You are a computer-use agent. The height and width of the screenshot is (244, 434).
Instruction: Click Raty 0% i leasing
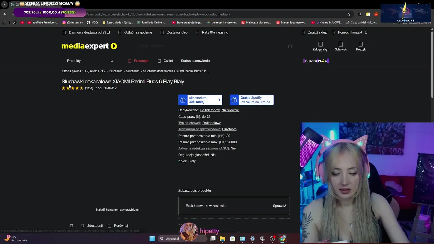tap(212, 32)
